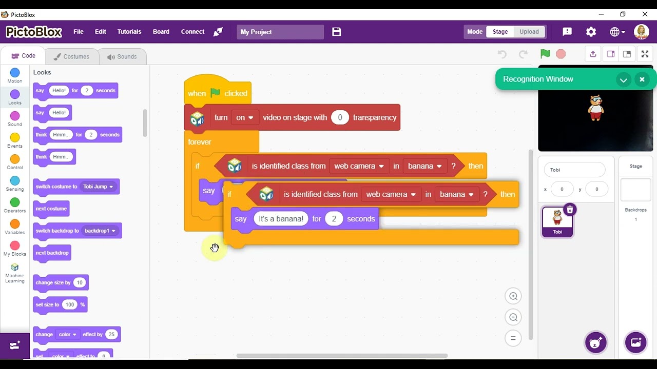Collapse the Recognition Window
Screen dimensions: 657x369
pyautogui.click(x=624, y=79)
